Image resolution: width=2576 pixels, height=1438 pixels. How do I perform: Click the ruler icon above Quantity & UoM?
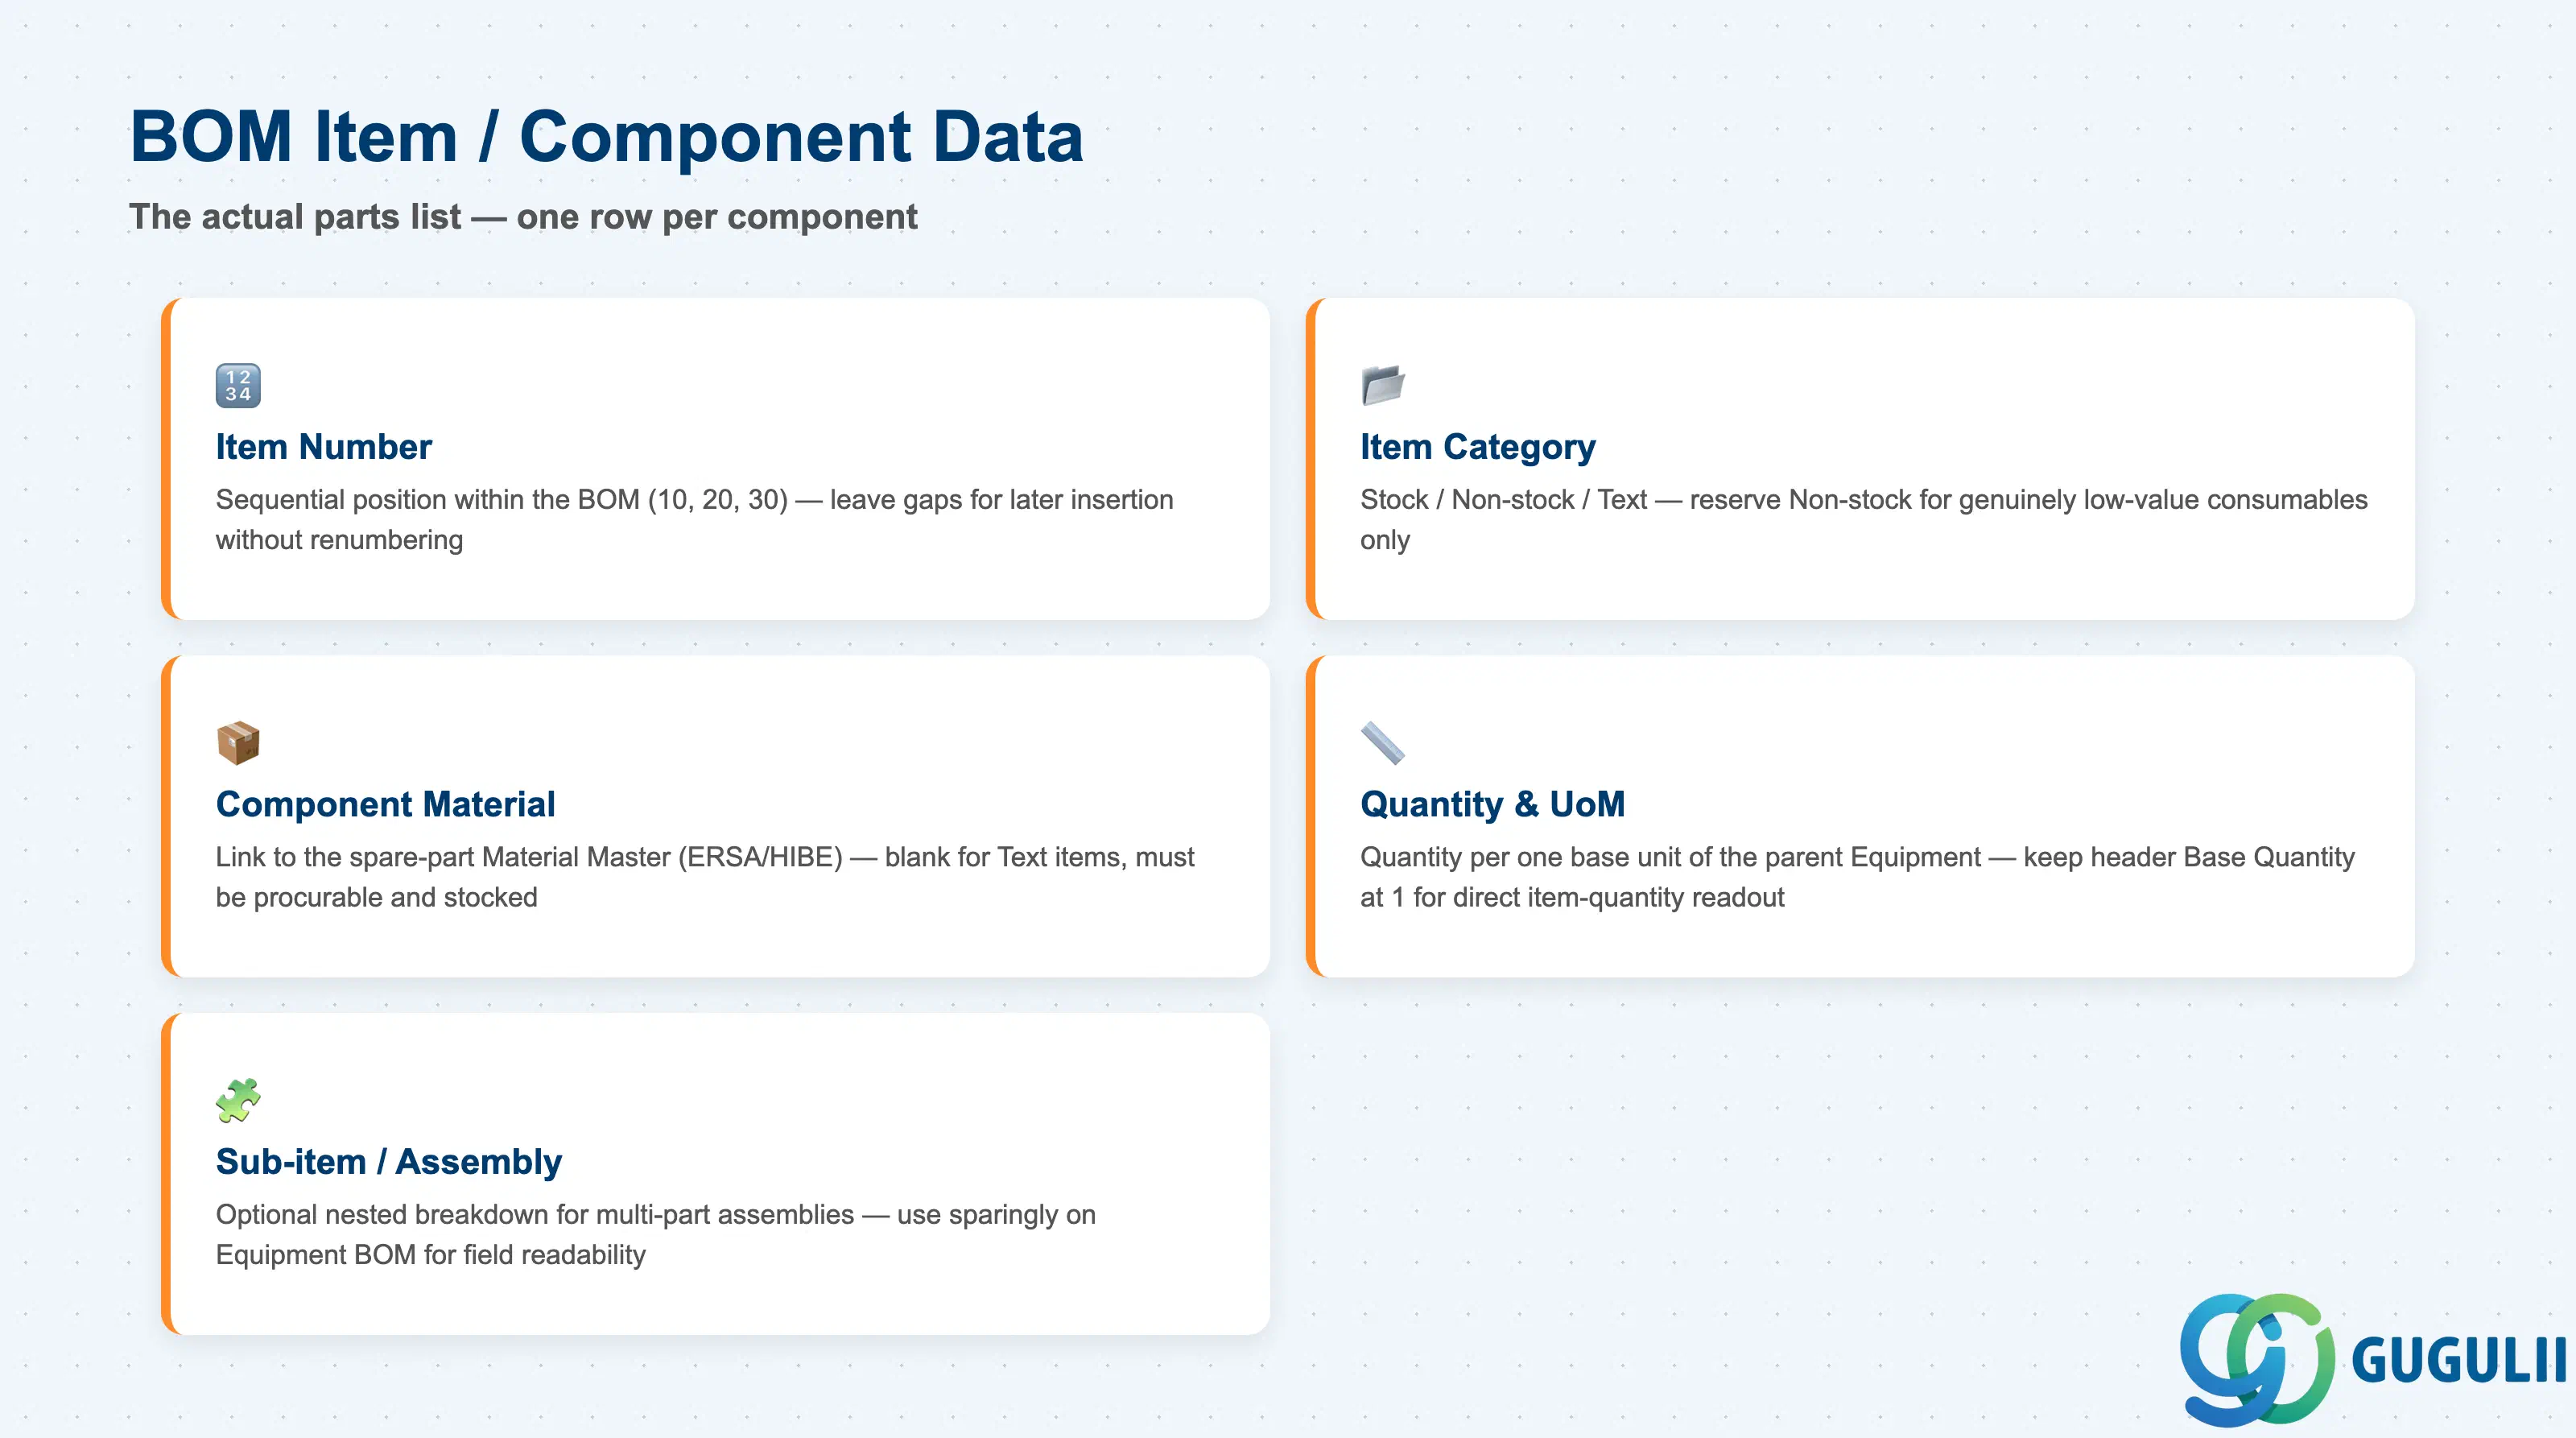click(x=1383, y=743)
